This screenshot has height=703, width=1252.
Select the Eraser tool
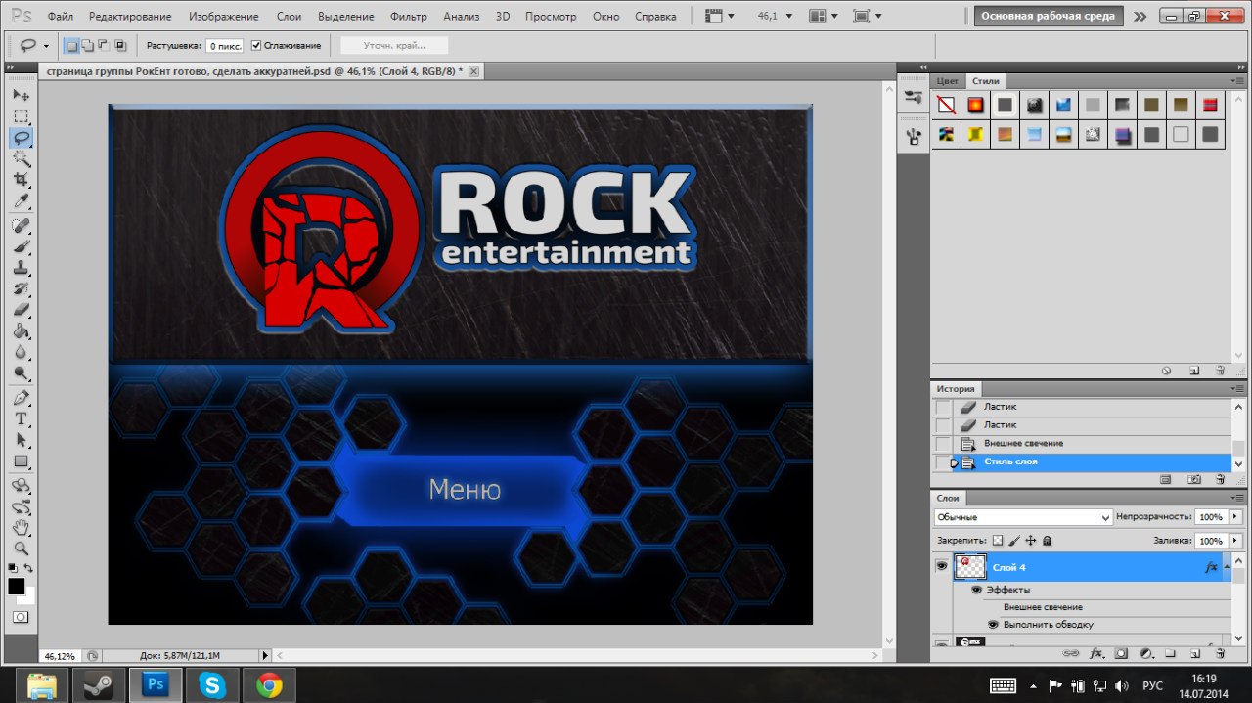[21, 310]
